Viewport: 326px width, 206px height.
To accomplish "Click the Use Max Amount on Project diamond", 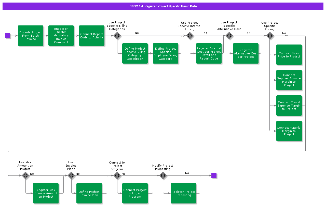I will 25,175.
